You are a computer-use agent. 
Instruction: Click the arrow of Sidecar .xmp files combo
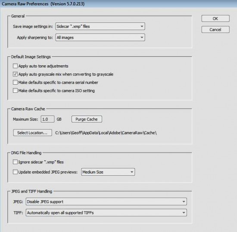[142, 26]
